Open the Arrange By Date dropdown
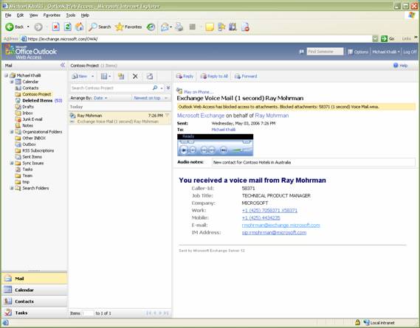 pos(100,98)
